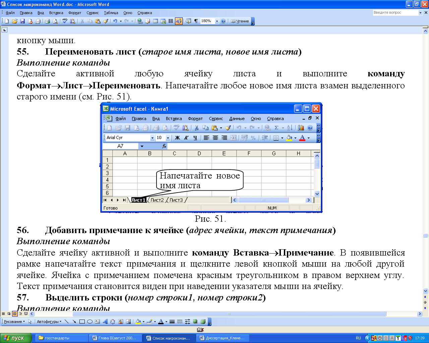Switch to Web Layout view
Screen dimensions: 429x343
coord(9,314)
